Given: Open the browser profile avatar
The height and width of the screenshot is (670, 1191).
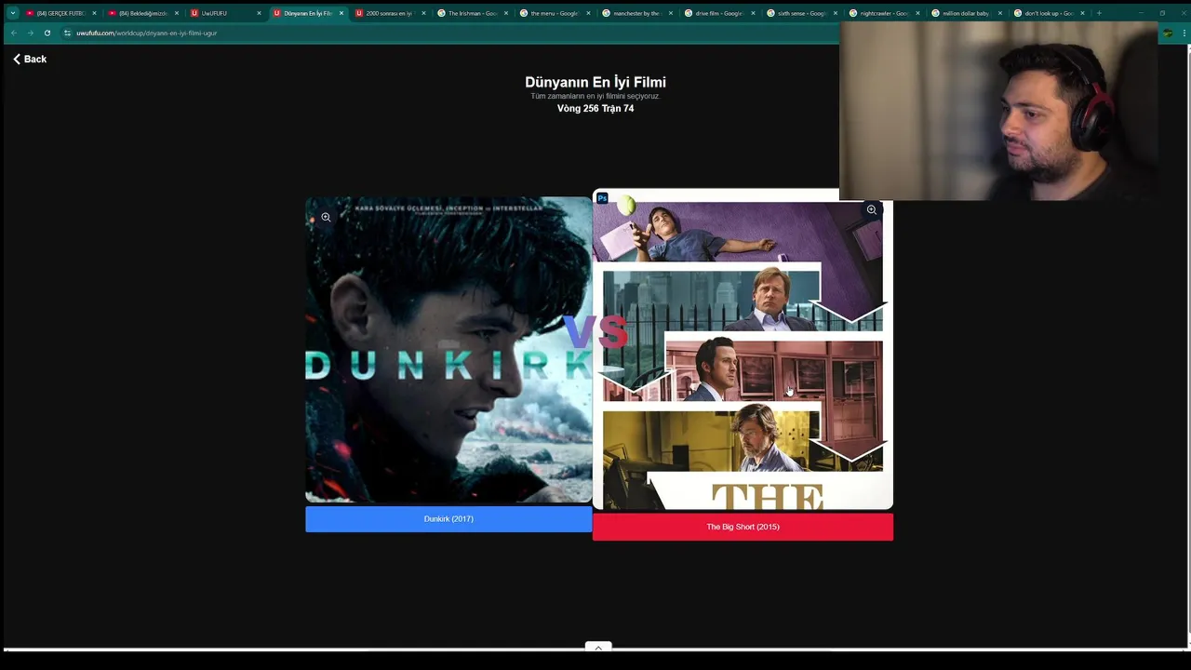Looking at the screenshot, I should pos(1168,33).
